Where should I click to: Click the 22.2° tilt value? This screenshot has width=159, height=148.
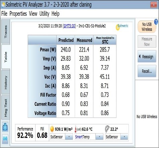click(x=114, y=129)
